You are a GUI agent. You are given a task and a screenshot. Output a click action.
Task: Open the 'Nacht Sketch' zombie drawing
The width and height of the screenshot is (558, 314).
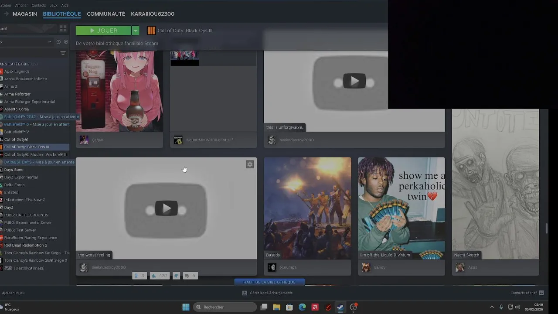click(496, 184)
